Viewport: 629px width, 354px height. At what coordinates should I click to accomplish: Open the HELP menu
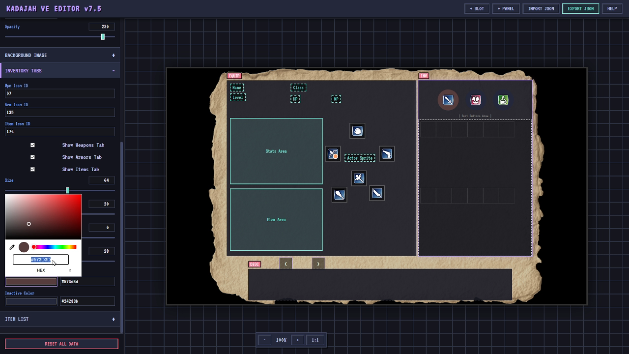click(x=612, y=8)
